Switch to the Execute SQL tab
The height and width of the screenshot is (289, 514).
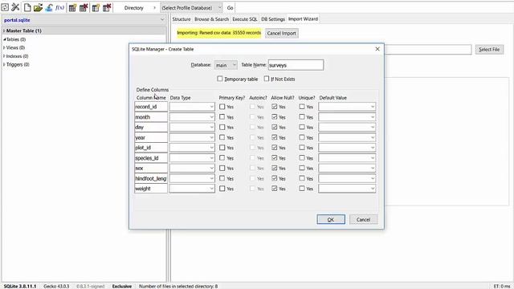pos(245,19)
